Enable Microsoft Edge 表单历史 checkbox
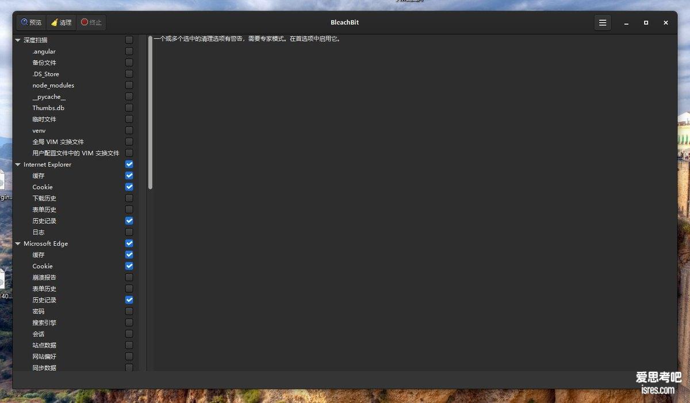The width and height of the screenshot is (690, 403). (x=129, y=288)
